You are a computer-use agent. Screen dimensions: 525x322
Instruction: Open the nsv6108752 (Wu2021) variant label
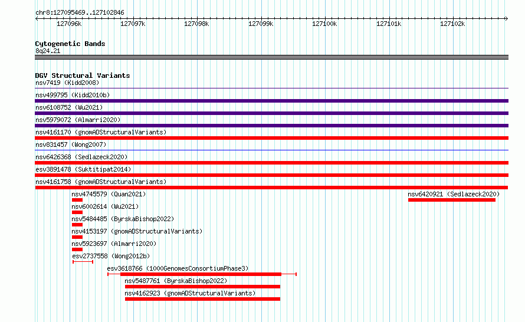coord(69,107)
